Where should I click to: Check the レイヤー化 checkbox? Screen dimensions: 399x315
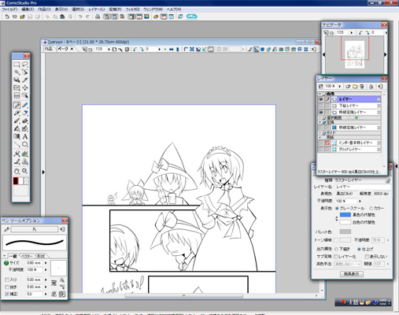coord(336,257)
